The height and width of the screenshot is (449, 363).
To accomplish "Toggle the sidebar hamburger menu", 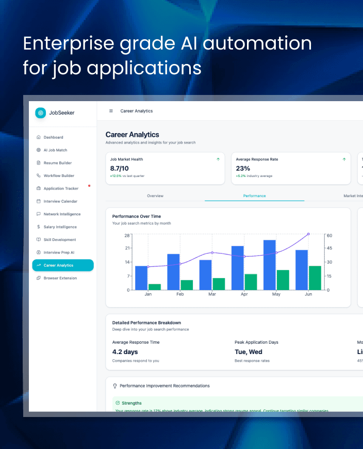I will [111, 111].
